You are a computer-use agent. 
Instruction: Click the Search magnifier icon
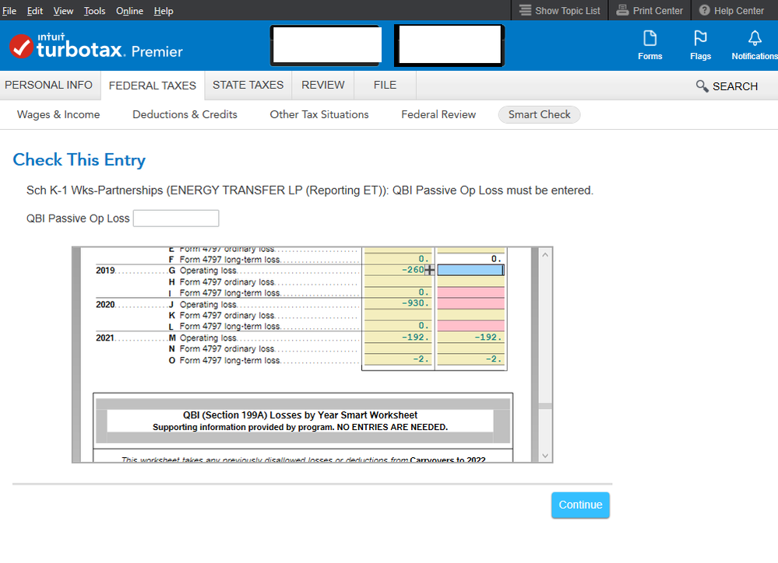(702, 86)
